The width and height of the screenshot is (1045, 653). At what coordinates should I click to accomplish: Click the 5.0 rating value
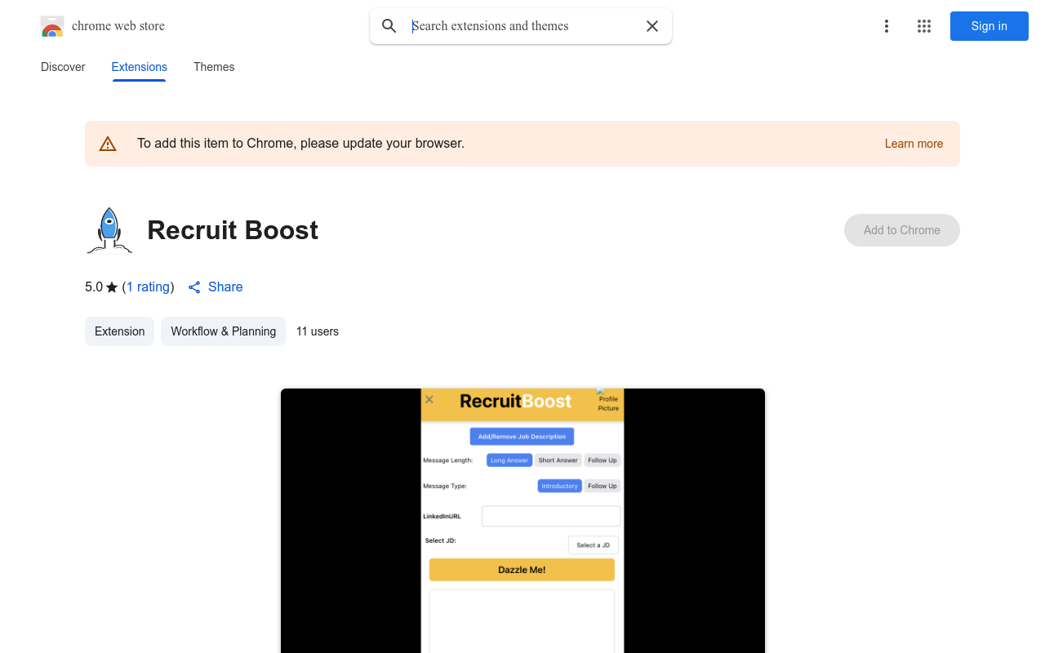tap(94, 287)
